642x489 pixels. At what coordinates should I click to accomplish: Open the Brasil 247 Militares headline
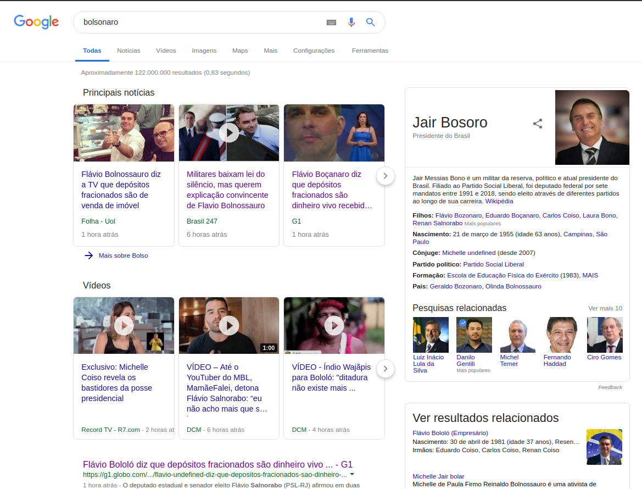coord(227,190)
